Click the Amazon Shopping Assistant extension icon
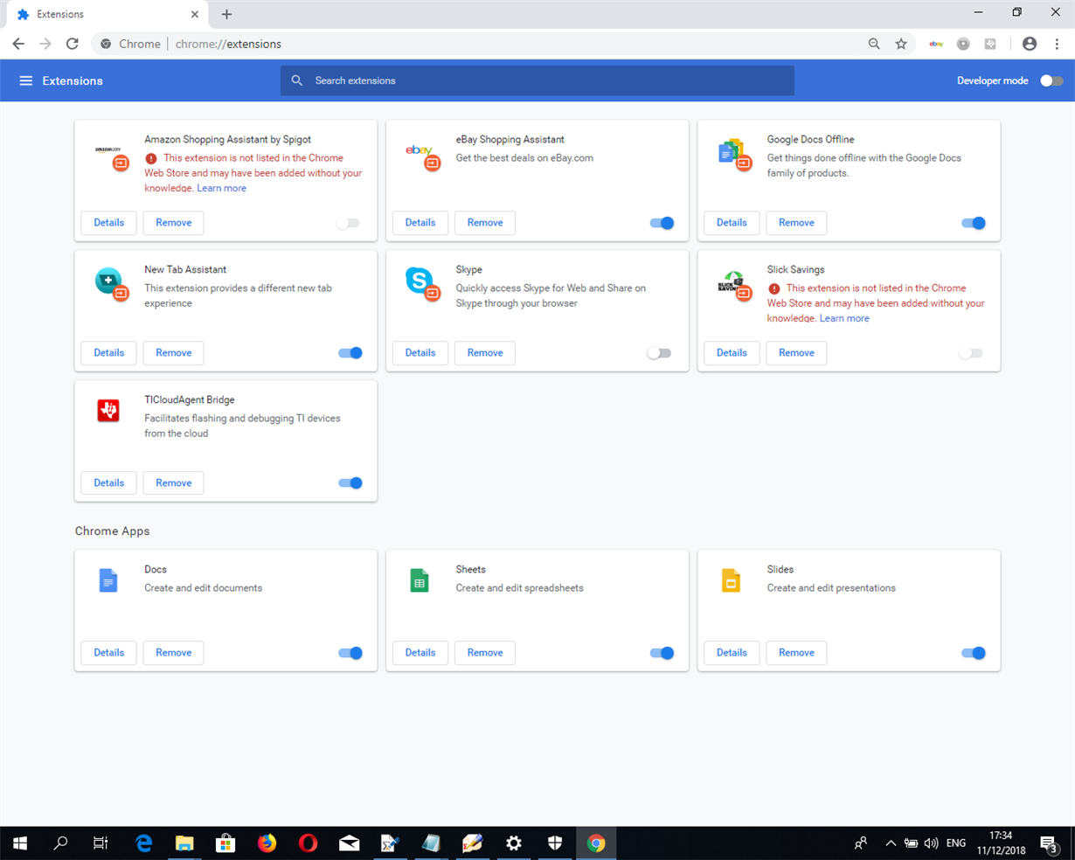 [111, 156]
